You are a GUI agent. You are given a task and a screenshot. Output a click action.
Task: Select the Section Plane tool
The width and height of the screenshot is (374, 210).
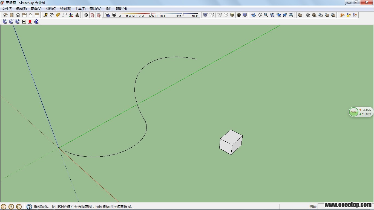(x=86, y=15)
